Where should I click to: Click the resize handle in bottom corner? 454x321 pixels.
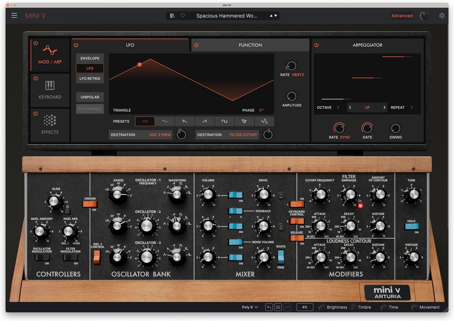445,310
